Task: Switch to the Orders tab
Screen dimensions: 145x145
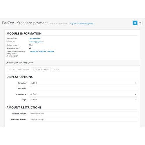Action: [x=56, y=70]
